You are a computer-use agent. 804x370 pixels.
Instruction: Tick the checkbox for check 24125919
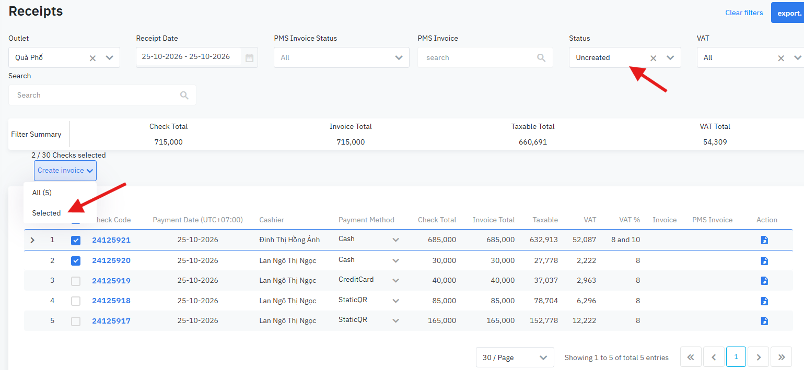point(76,281)
